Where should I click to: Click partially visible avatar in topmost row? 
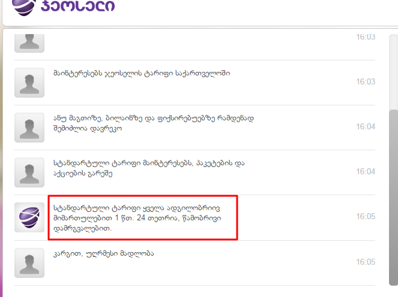pos(29,43)
